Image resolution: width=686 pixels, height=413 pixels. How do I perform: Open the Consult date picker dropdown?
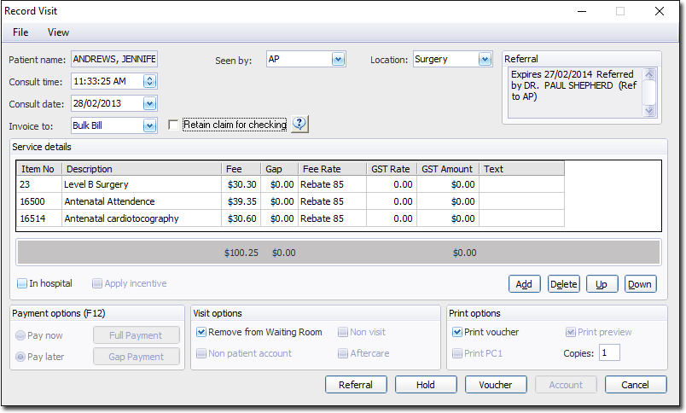point(150,103)
